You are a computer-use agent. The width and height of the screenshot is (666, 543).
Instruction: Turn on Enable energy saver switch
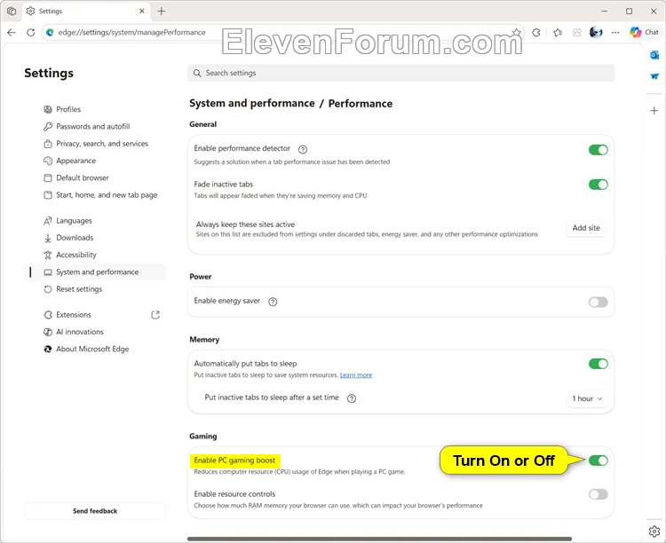click(x=598, y=302)
